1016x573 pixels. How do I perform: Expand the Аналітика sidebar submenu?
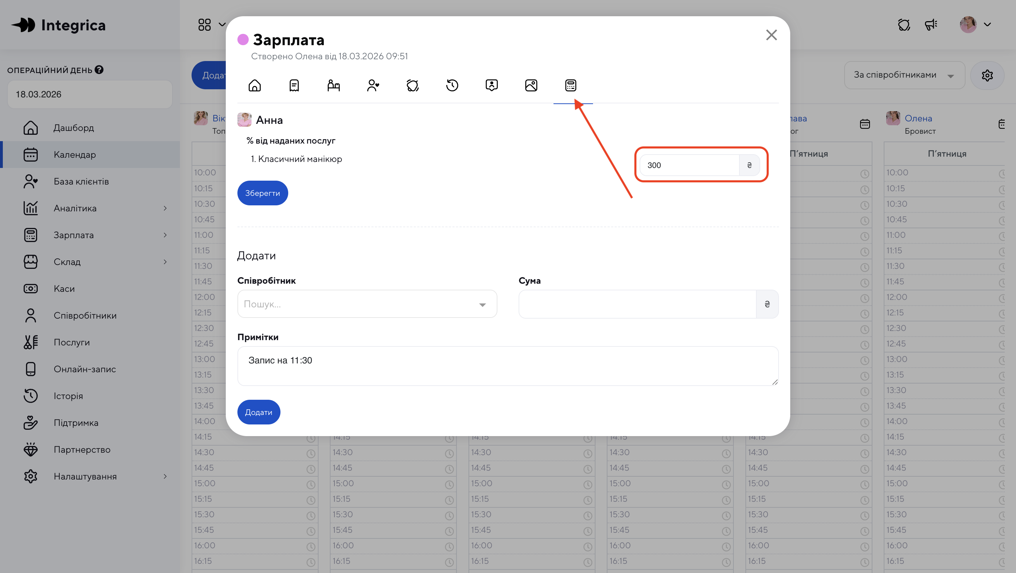[x=165, y=208]
